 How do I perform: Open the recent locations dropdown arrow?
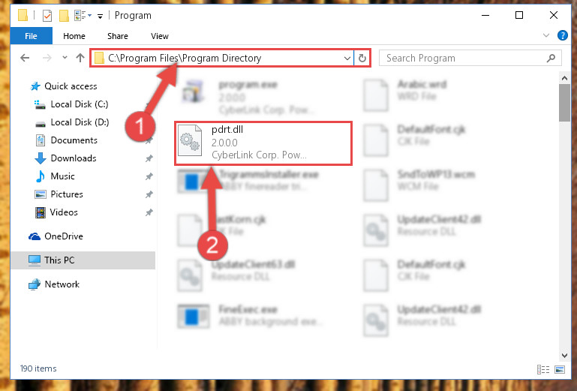point(65,58)
